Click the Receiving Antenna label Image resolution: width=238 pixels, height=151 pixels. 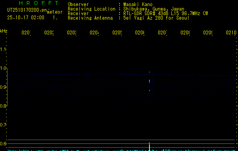pyautogui.click(x=90, y=18)
